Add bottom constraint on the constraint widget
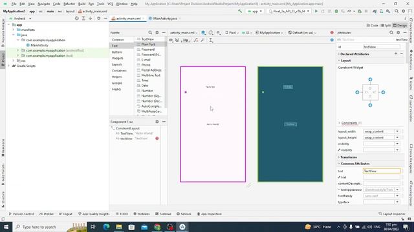Image resolution: width=414 pixels, height=232 pixels. (x=370, y=105)
